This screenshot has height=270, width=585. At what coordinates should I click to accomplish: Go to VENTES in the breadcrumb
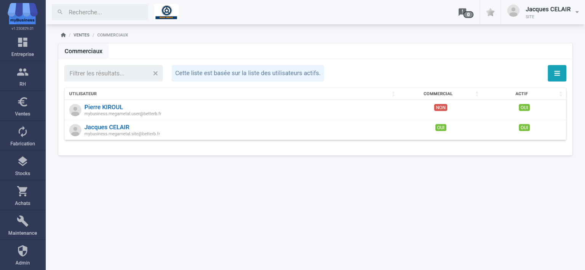tap(82, 35)
